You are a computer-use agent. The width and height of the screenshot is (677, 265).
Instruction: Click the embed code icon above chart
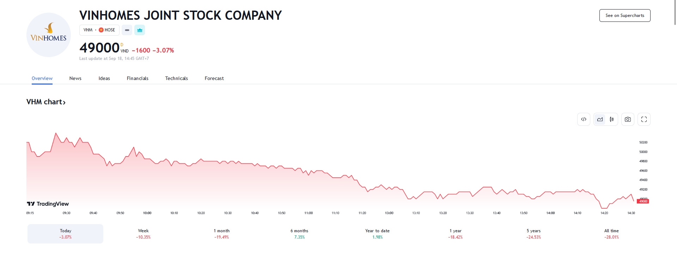584,119
